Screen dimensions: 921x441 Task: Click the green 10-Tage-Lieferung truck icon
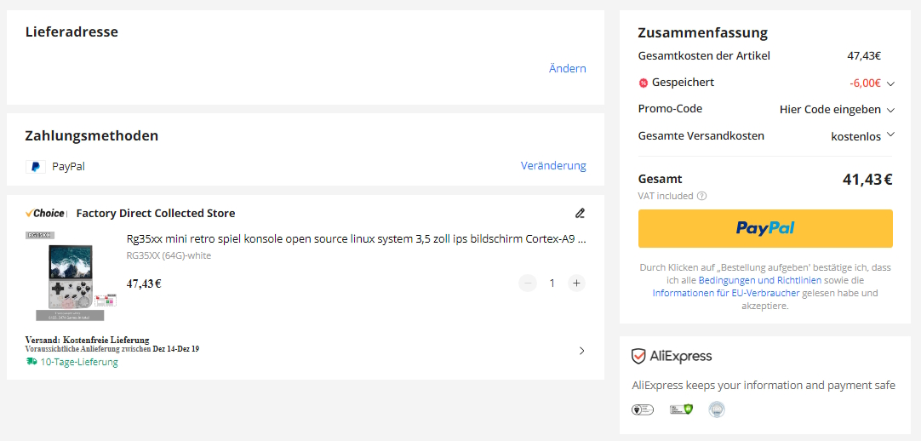(x=31, y=361)
